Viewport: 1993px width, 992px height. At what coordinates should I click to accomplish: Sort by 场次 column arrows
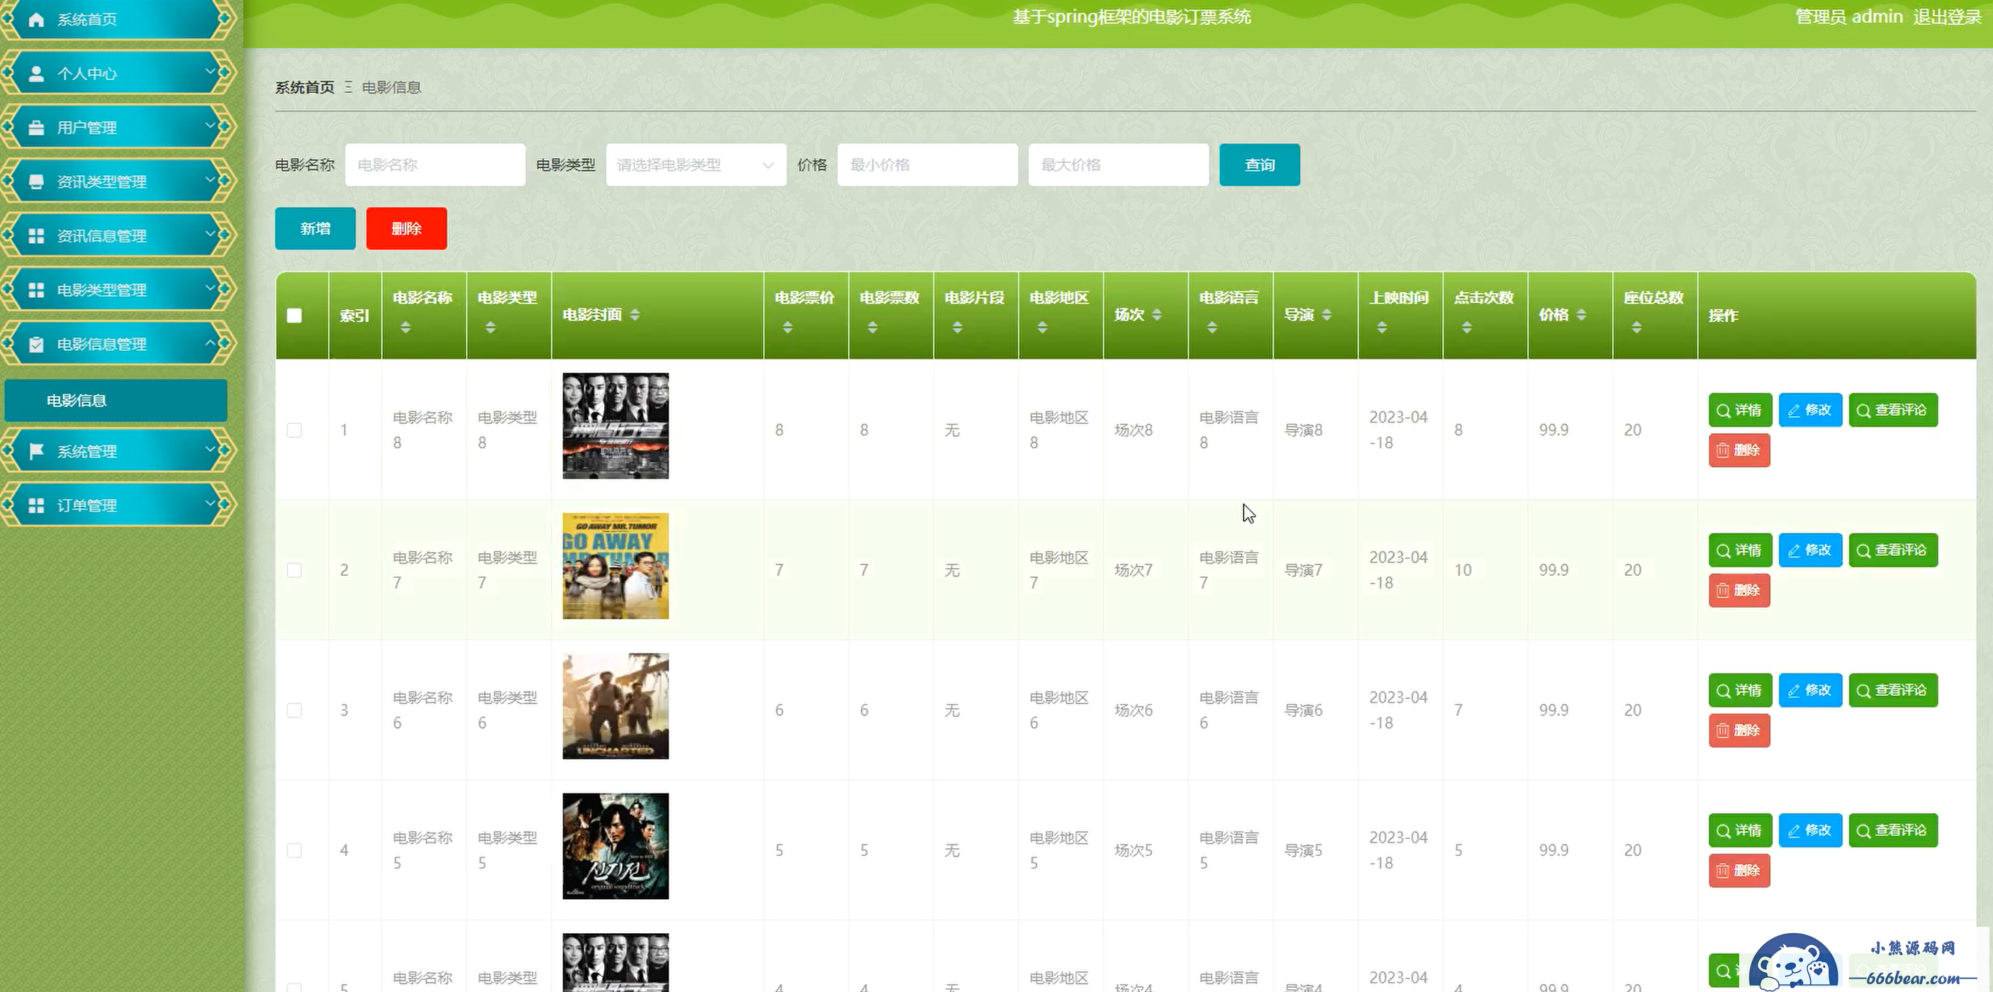(x=1157, y=315)
